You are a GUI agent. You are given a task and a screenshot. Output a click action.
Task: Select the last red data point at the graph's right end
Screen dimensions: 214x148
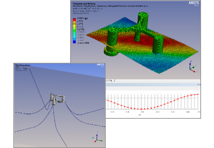[x=198, y=94]
